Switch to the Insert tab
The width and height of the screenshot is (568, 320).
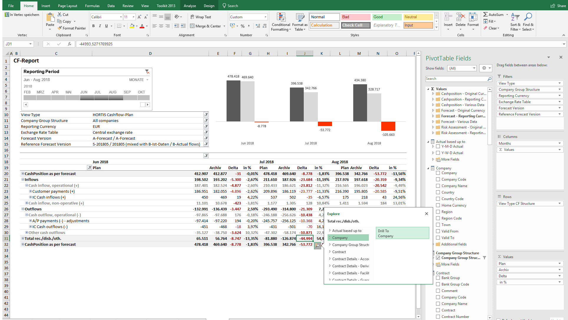(x=46, y=6)
